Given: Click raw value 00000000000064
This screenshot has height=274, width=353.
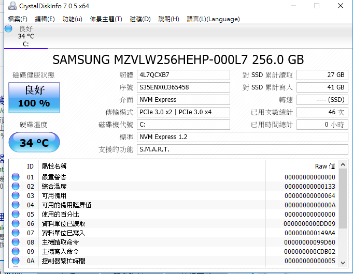Looking at the screenshot, I should pos(310,196).
